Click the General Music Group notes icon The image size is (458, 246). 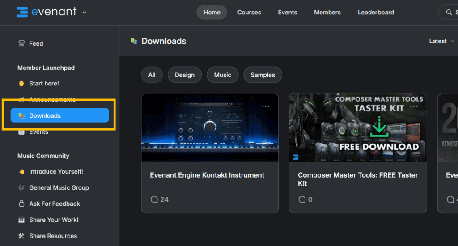click(21, 187)
